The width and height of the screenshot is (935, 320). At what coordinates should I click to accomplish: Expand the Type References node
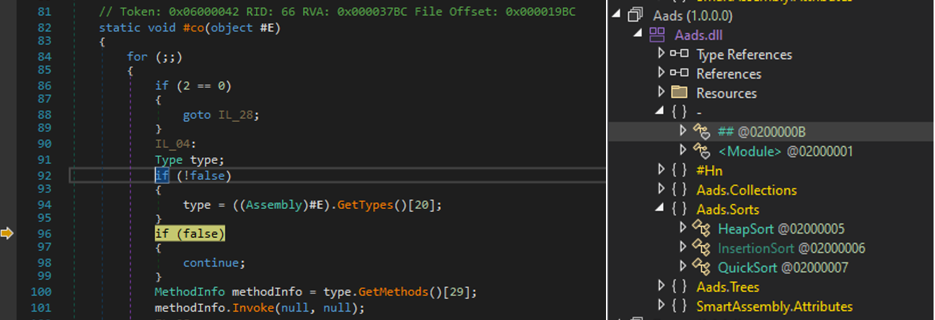click(x=661, y=54)
